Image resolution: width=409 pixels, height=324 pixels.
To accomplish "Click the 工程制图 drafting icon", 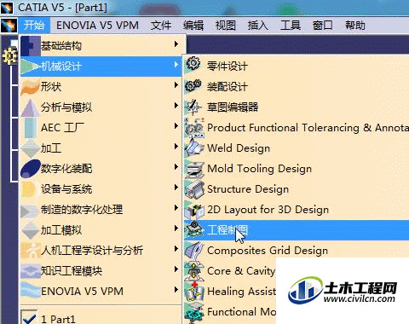I will tap(194, 230).
